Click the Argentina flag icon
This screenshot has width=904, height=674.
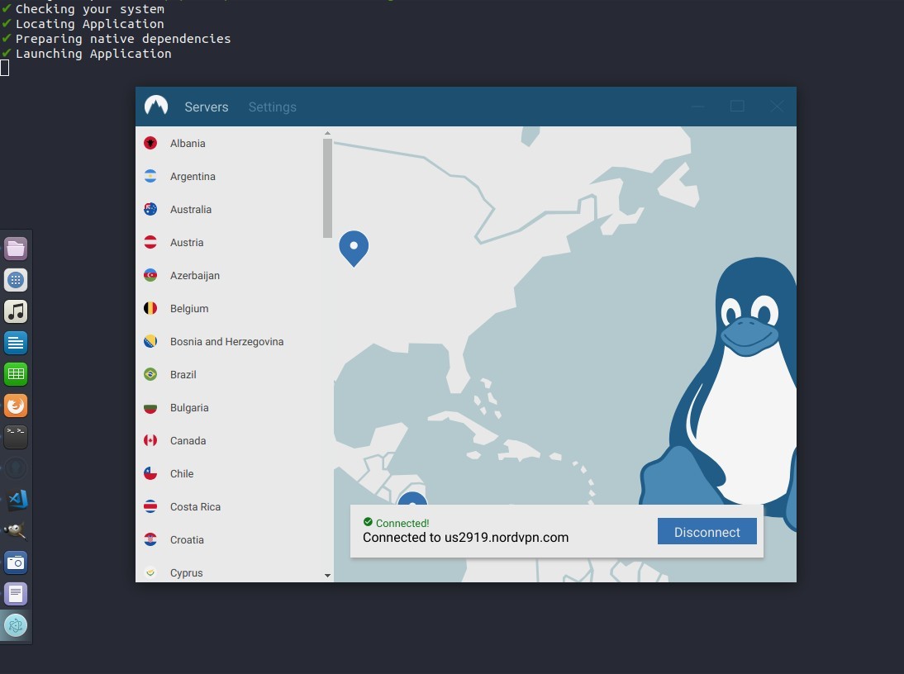tap(150, 176)
